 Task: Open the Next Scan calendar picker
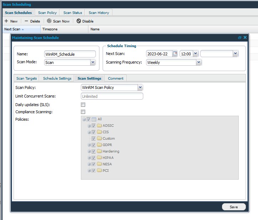(175, 54)
